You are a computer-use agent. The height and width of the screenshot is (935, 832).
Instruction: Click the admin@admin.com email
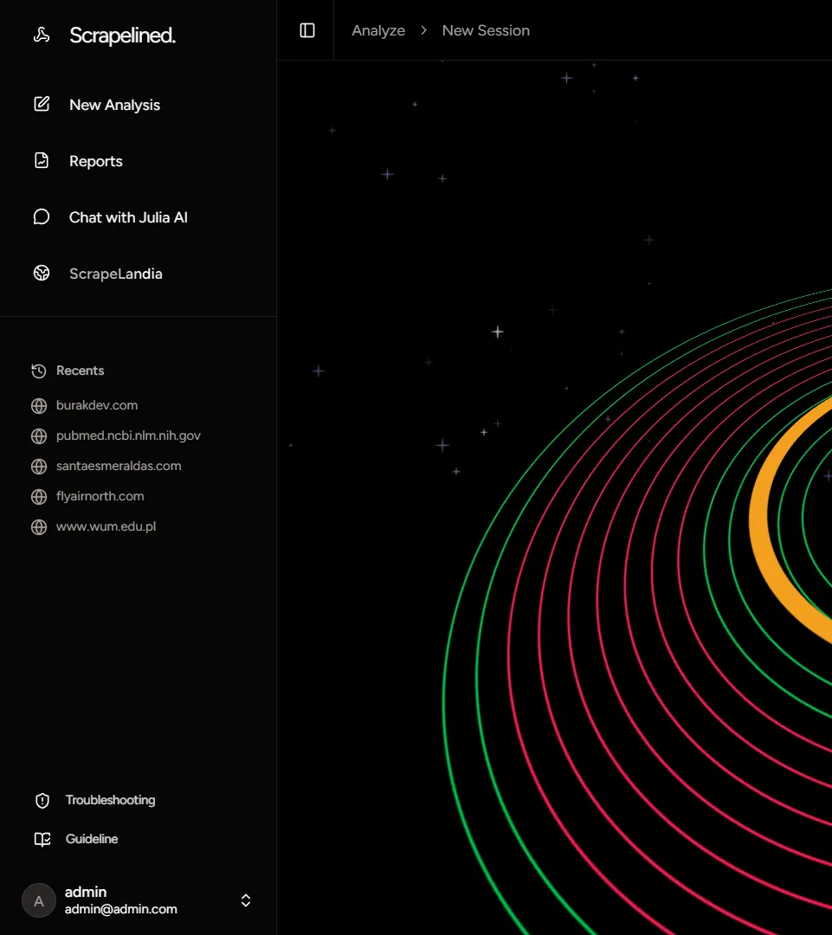120,909
